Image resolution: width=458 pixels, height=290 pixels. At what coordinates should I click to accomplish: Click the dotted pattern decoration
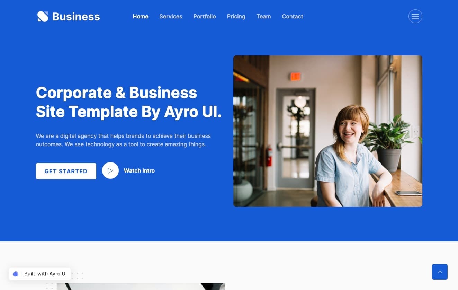[64, 281]
